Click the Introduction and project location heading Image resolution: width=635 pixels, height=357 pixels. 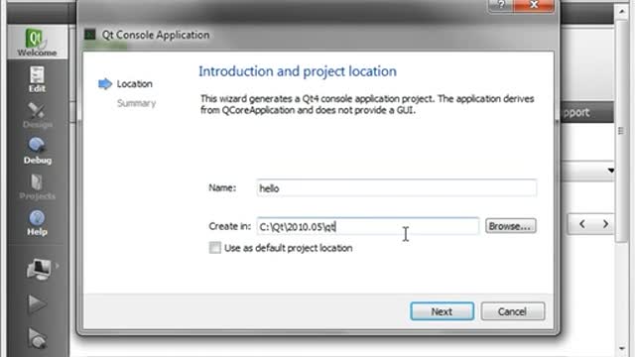tap(298, 71)
